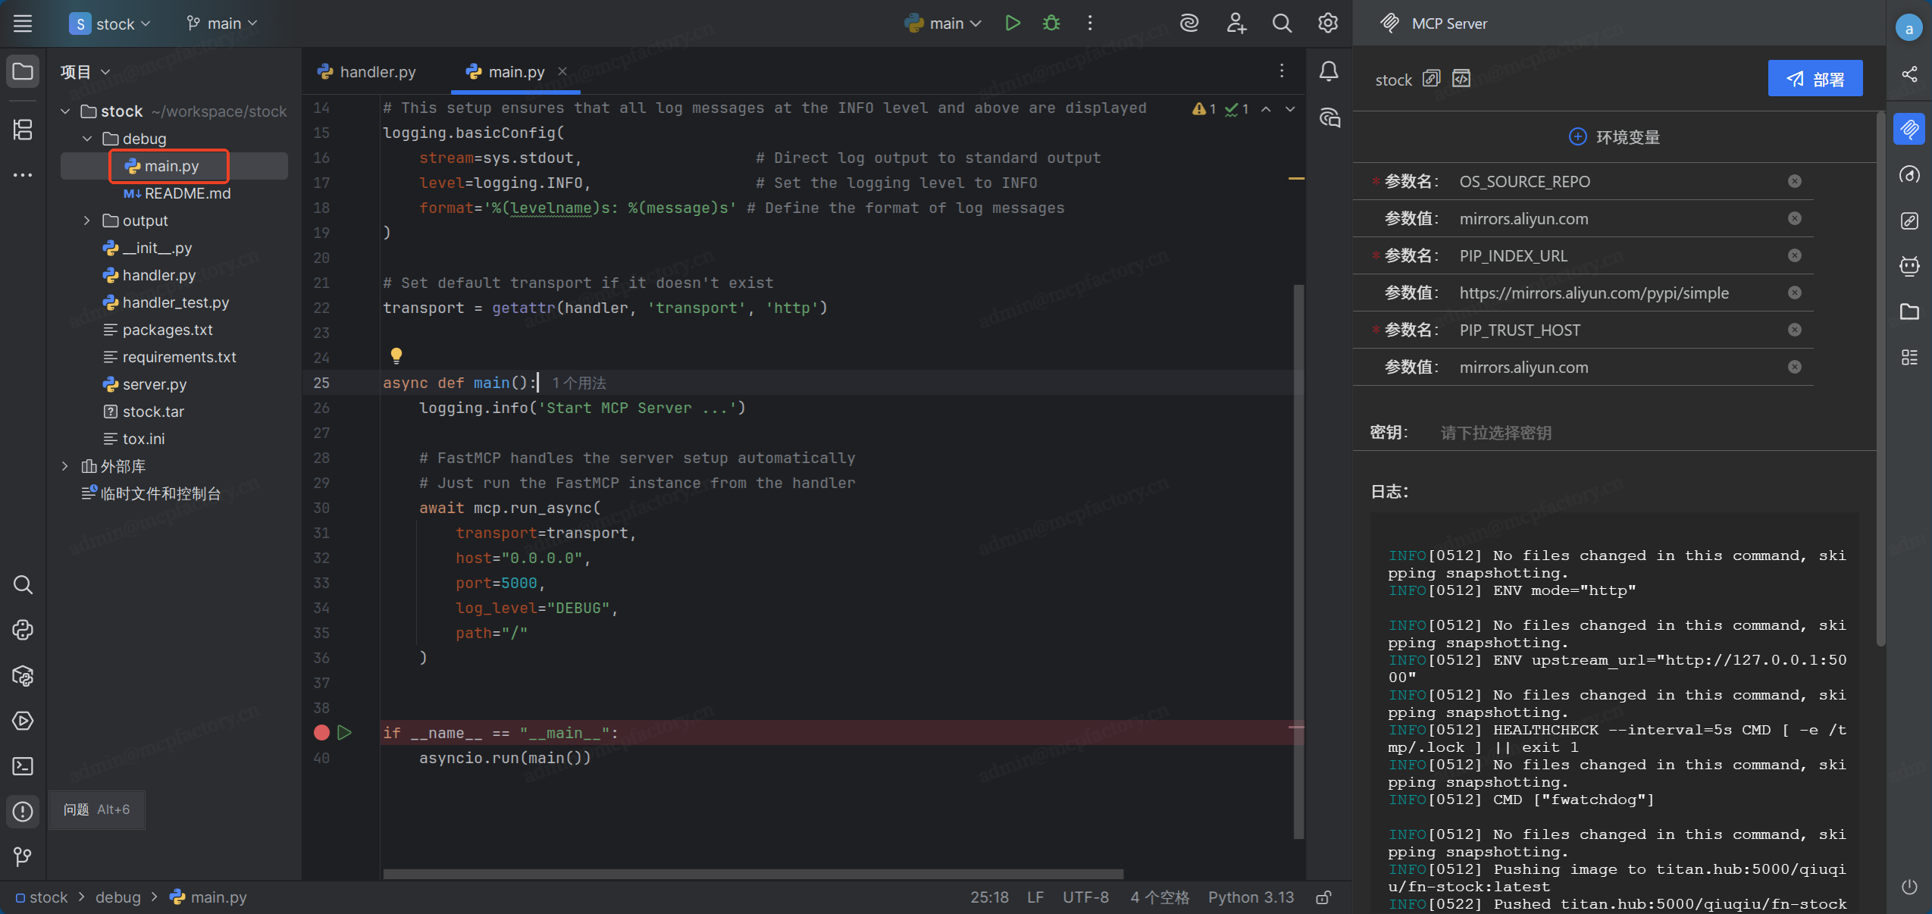This screenshot has height=914, width=1932.
Task: Select requirements.txt in project tree
Action: 170,357
